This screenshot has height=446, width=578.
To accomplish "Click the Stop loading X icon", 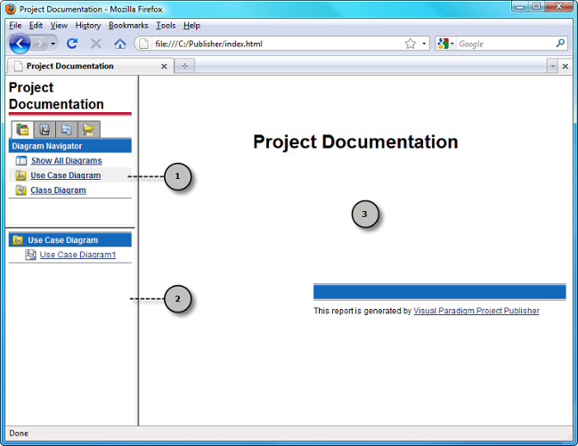I will tap(96, 44).
